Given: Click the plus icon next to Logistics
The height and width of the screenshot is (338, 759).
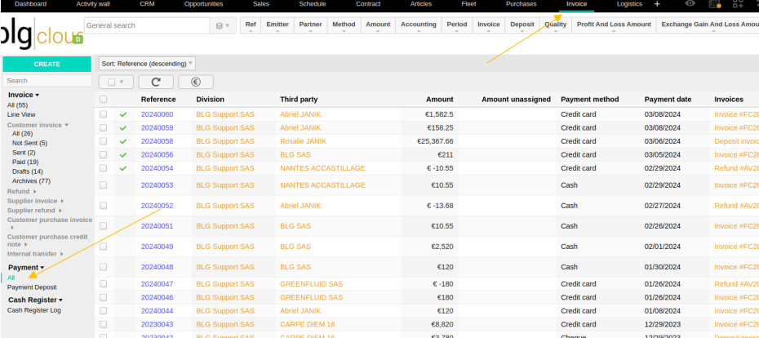Looking at the screenshot, I should coord(657,4).
